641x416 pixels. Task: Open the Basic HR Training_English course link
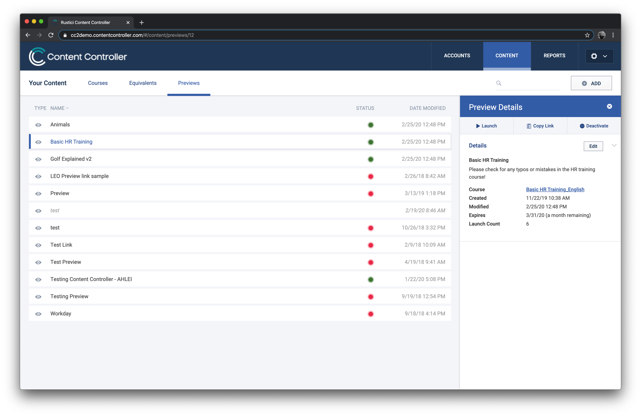point(555,189)
